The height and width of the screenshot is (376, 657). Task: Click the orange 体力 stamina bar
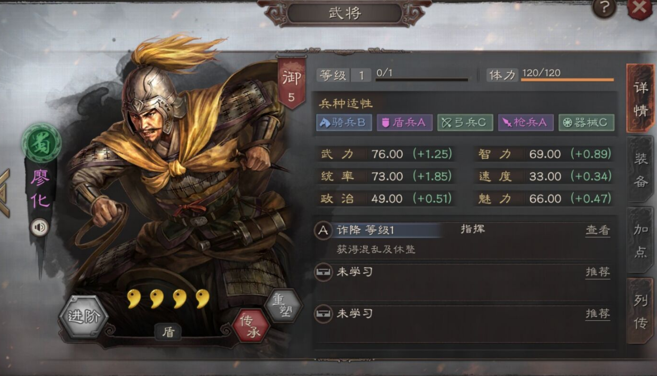pyautogui.click(x=567, y=80)
